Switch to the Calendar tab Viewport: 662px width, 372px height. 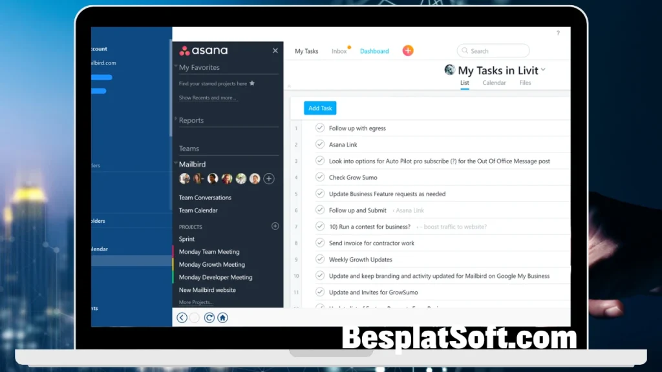click(494, 83)
